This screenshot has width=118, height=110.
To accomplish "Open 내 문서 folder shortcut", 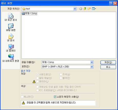I will tap(11, 38).
